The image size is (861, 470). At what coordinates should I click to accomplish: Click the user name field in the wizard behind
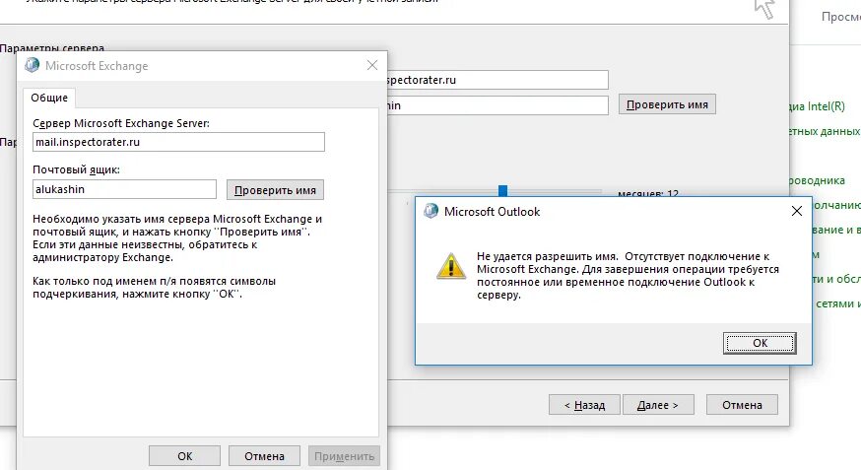497,105
